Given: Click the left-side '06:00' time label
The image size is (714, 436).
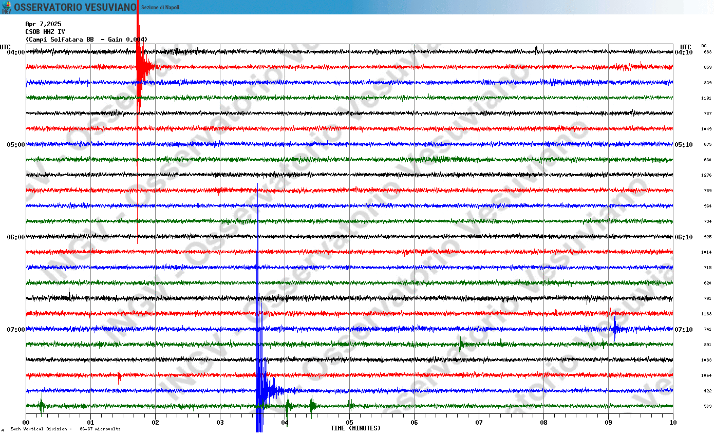Looking at the screenshot, I should [x=16, y=237].
